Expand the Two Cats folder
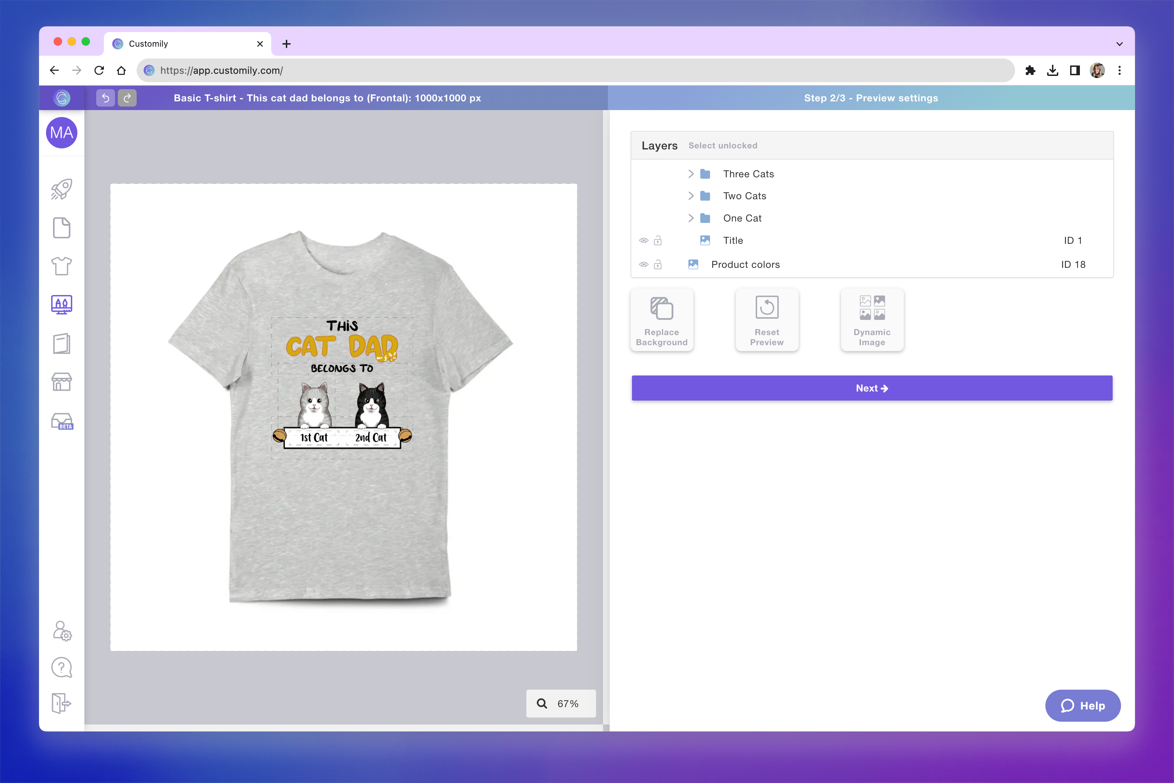This screenshot has height=783, width=1174. point(691,196)
